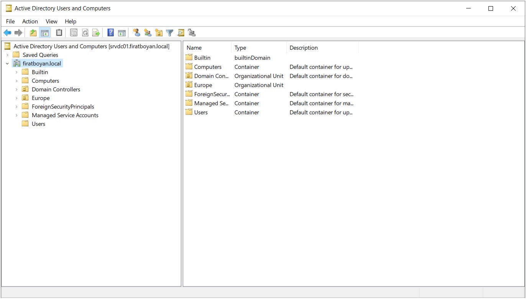Expand the Builtin tree node
526x299 pixels.
click(x=16, y=72)
